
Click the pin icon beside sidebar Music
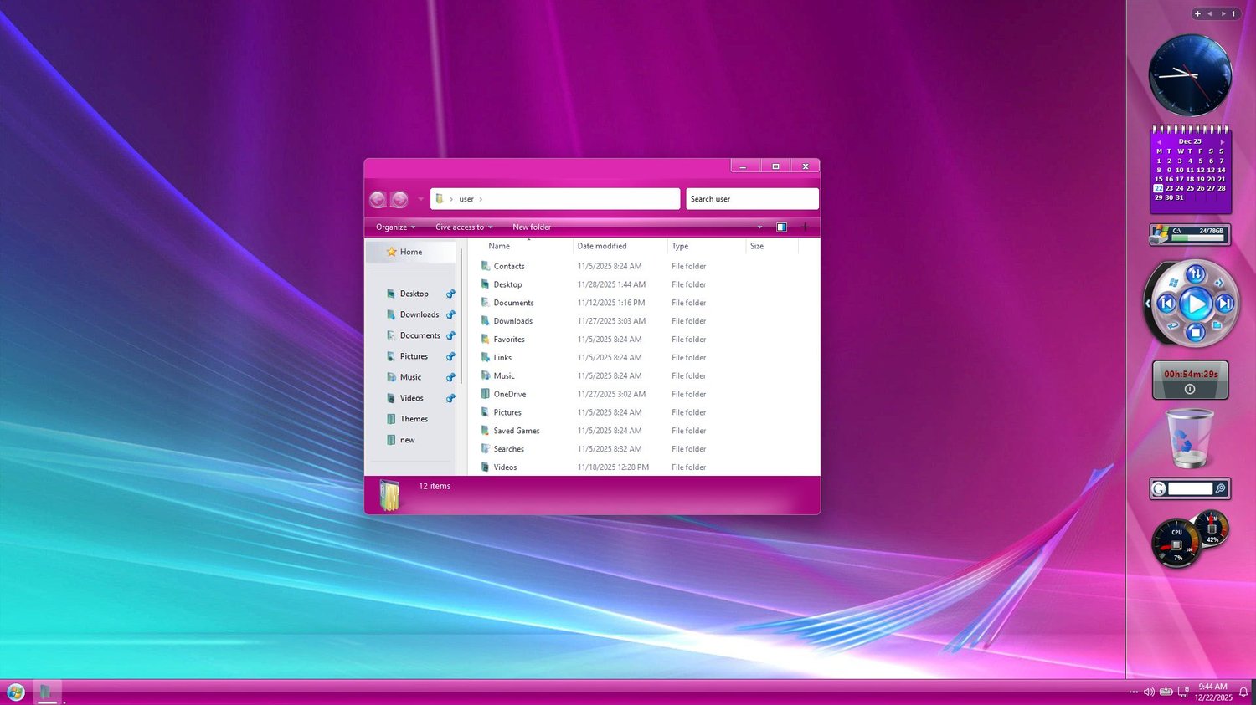tap(450, 377)
